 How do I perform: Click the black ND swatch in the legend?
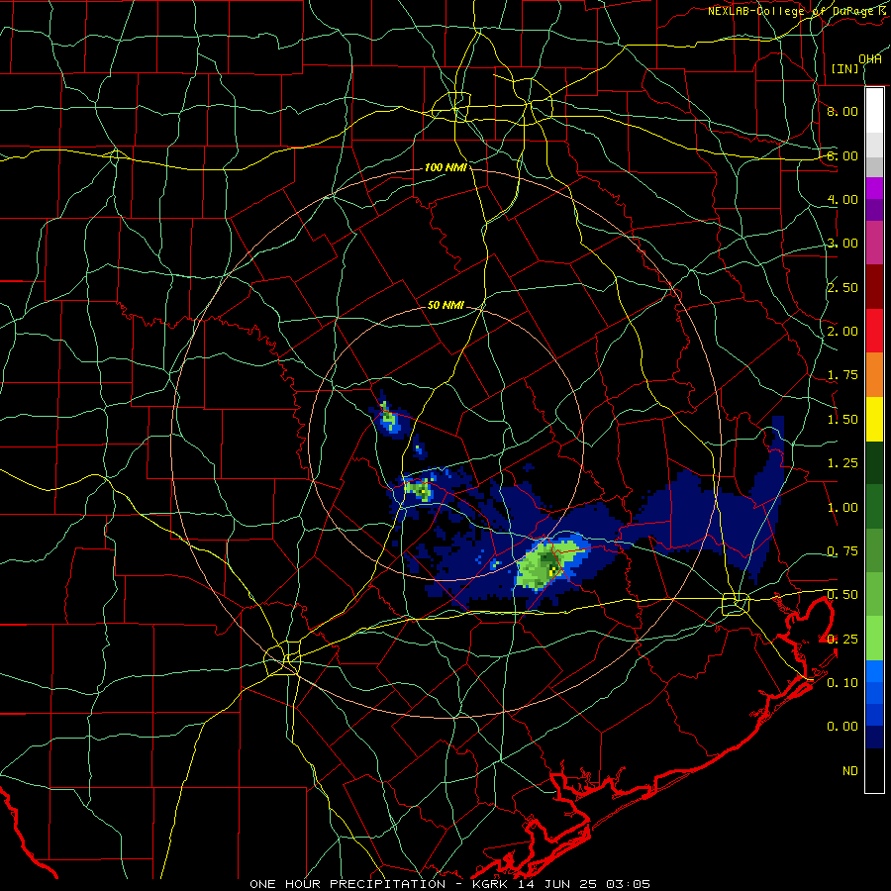pos(874,770)
